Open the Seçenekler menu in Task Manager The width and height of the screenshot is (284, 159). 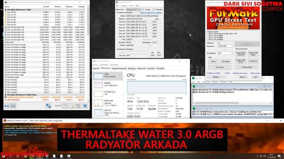(x=104, y=65)
